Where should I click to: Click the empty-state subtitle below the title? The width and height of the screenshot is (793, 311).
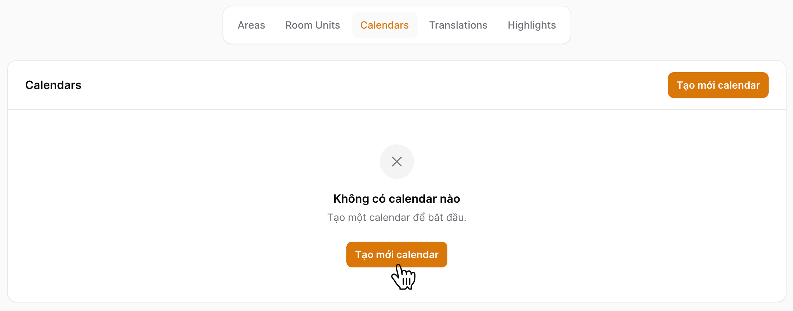(396, 217)
